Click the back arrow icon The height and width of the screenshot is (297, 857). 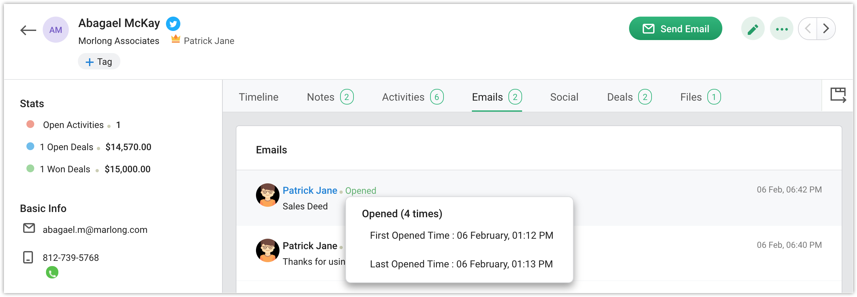coord(28,30)
